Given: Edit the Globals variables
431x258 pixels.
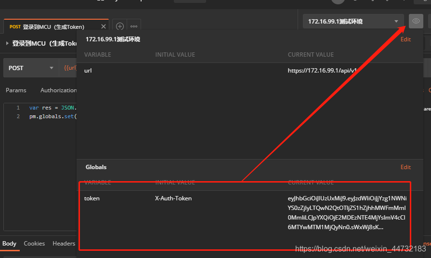Looking at the screenshot, I should tap(405, 167).
